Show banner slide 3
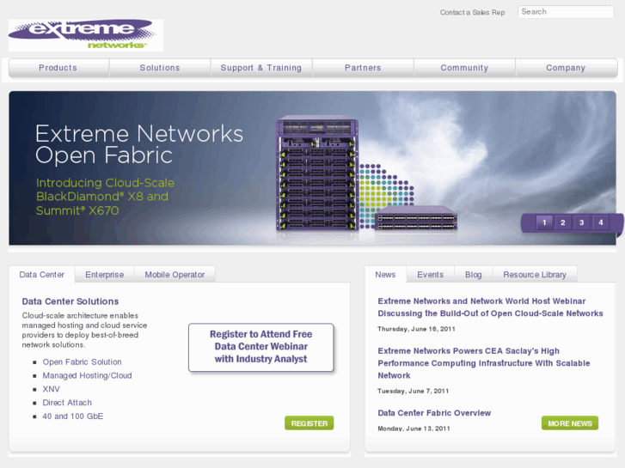 pos(581,222)
